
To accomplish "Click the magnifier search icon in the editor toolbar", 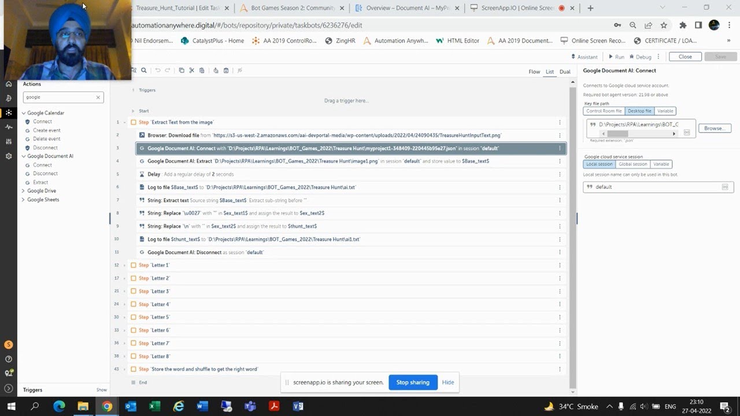I will pos(144,70).
